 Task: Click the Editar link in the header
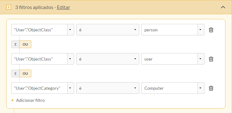coord(64,7)
